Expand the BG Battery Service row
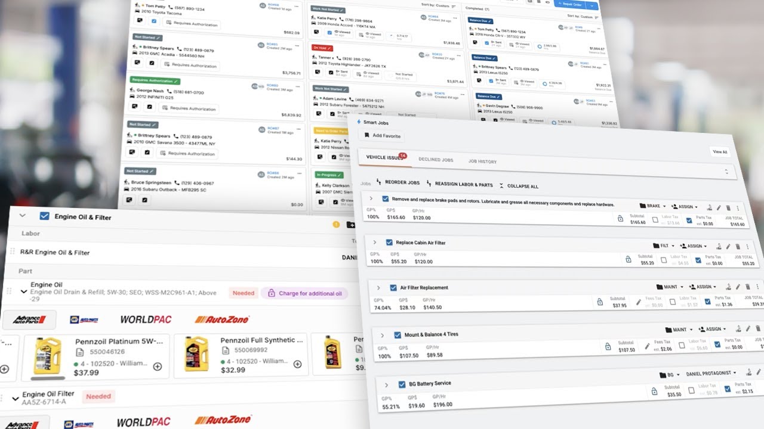The image size is (764, 429). click(x=387, y=385)
